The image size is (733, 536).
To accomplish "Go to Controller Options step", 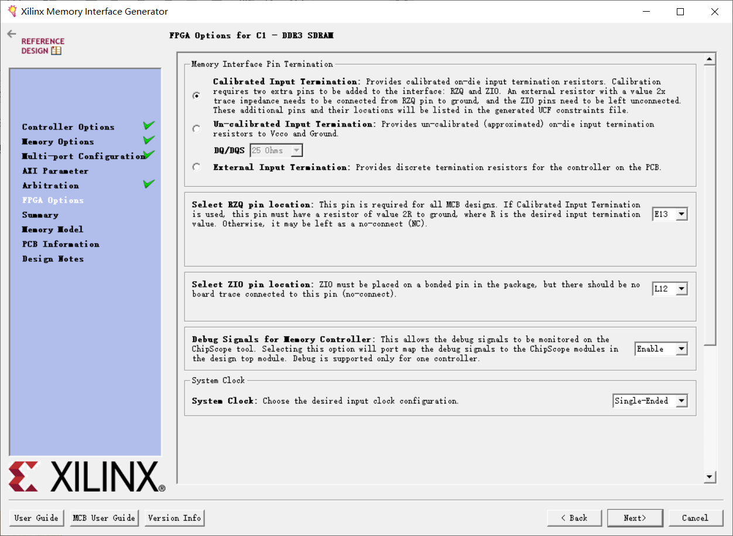I will point(68,127).
